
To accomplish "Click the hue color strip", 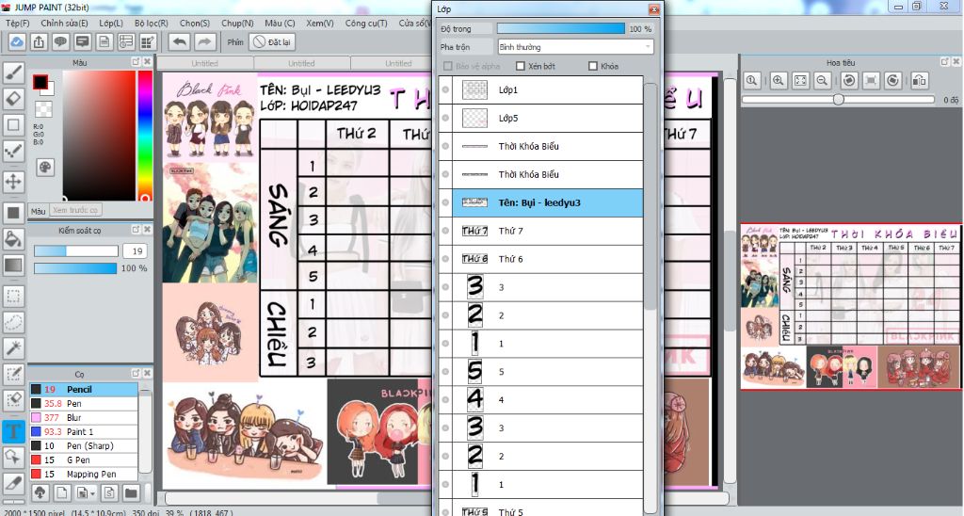I will pyautogui.click(x=144, y=136).
